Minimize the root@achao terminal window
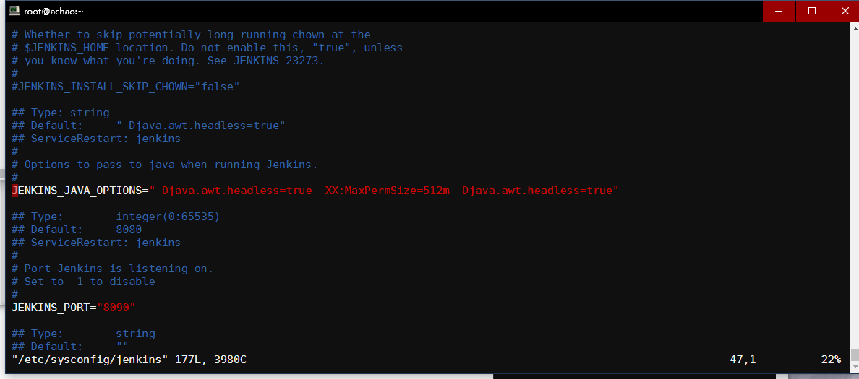The width and height of the screenshot is (859, 379). 779,11
